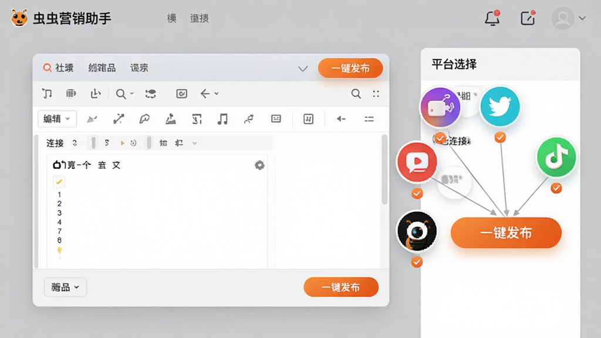601x338 pixels.
Task: Toggle the checkmark under black bug icon
Action: (x=417, y=262)
